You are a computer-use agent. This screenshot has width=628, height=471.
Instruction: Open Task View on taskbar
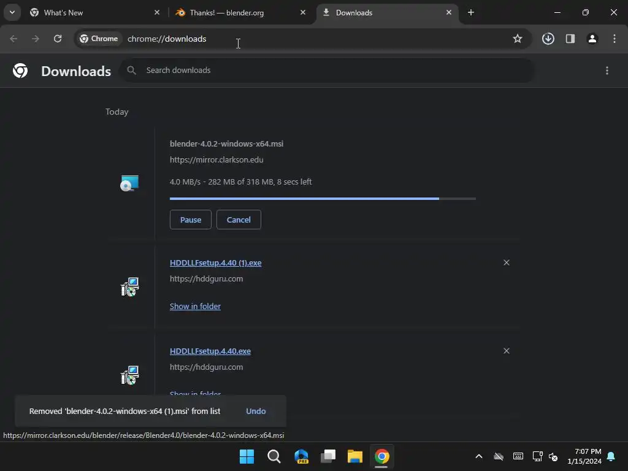click(328, 456)
